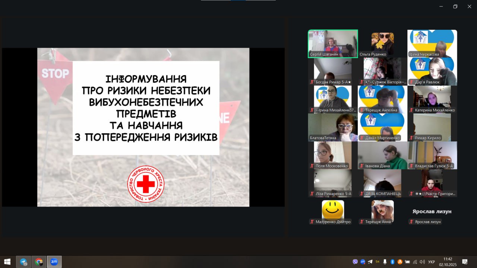Click the Zoom taskbar button

pyautogui.click(x=54, y=262)
